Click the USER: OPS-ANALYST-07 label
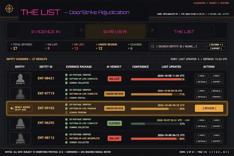 [x=167, y=14]
